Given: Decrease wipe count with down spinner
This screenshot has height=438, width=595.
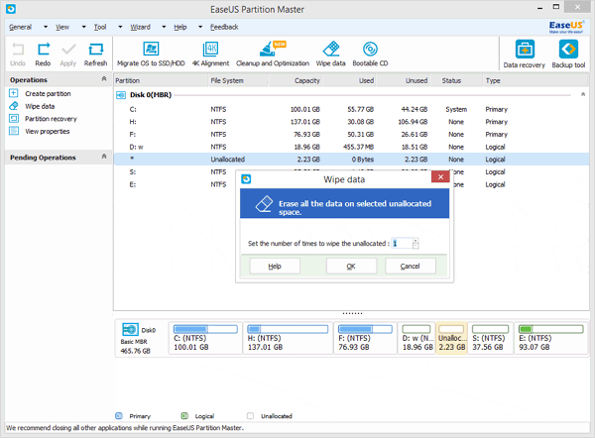Looking at the screenshot, I should (x=416, y=246).
